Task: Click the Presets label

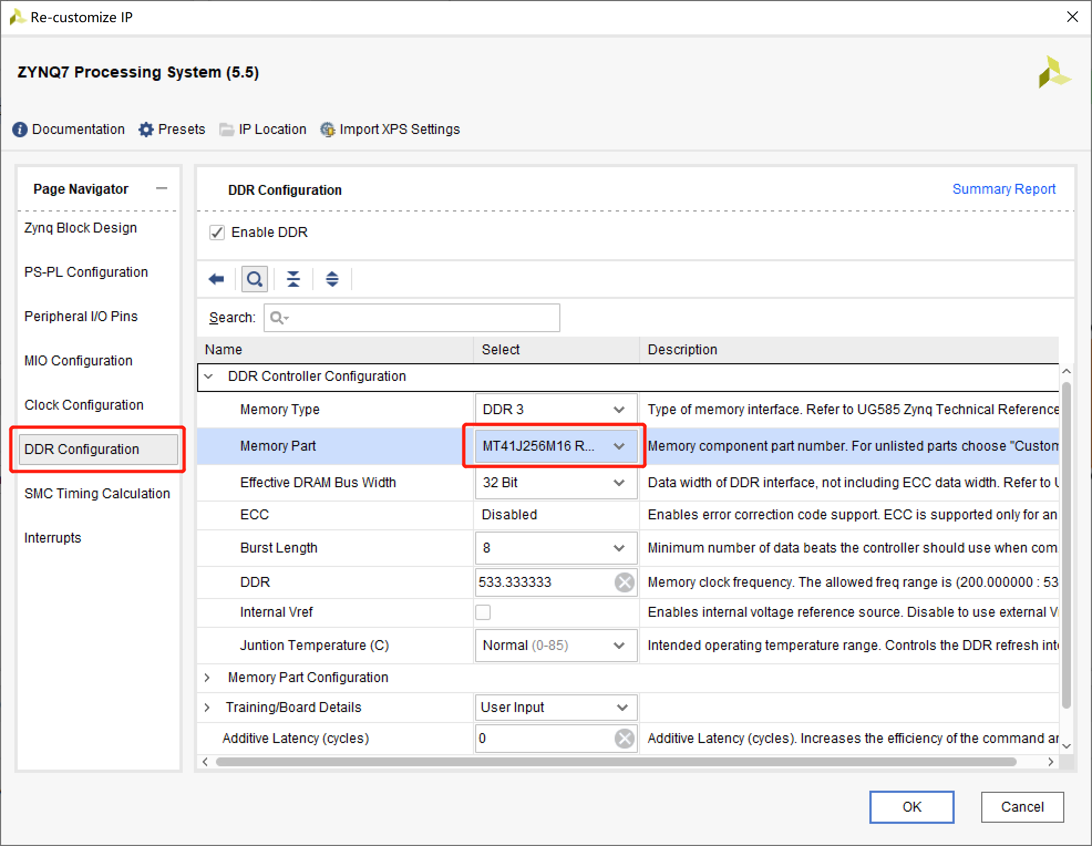Action: click(182, 130)
